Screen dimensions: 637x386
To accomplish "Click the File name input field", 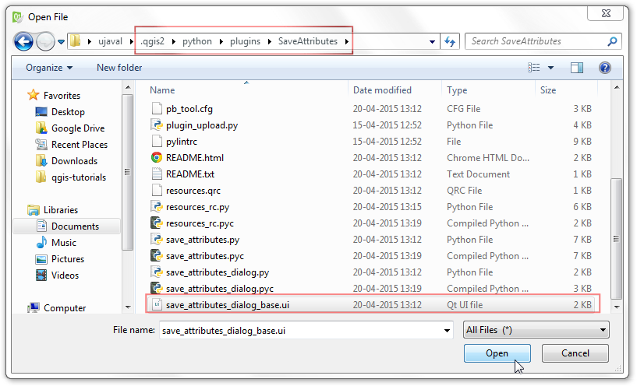I will pos(306,330).
